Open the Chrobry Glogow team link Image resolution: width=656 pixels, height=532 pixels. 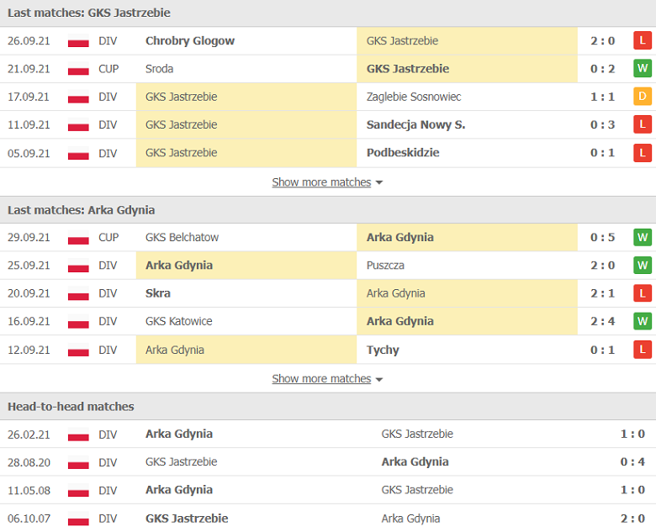point(190,41)
